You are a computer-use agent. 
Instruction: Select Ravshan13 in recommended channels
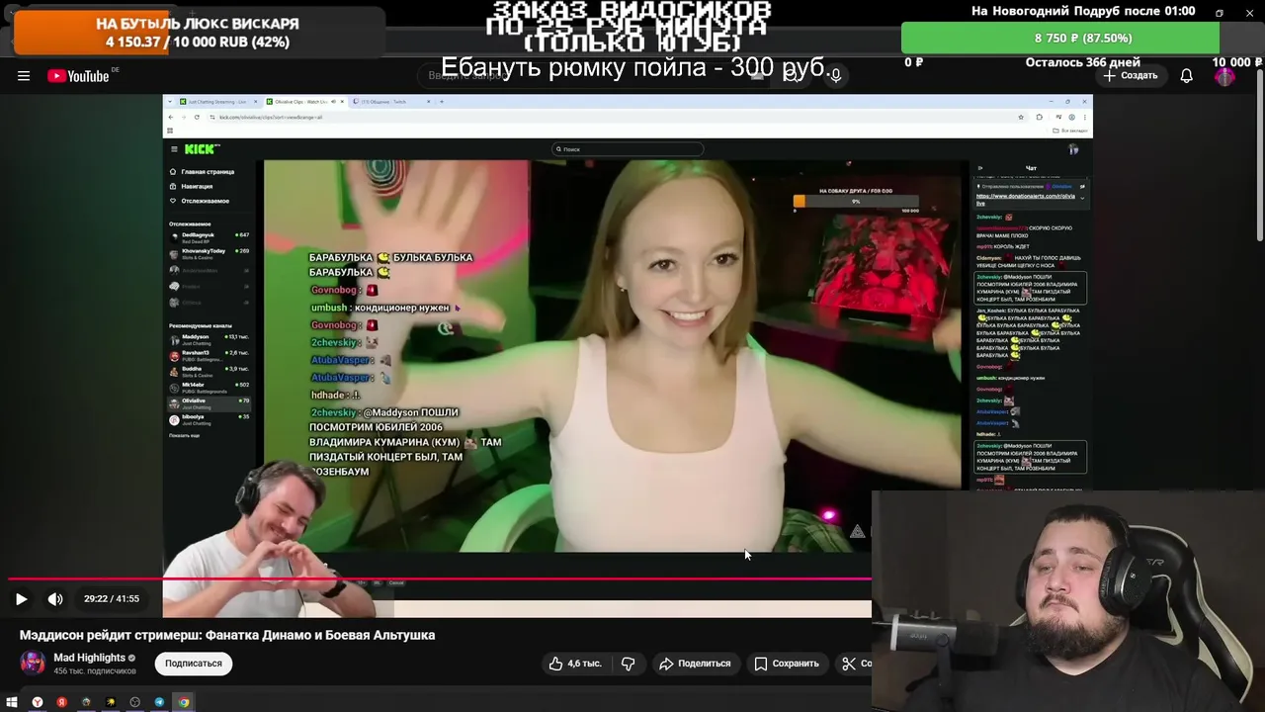[210, 355]
